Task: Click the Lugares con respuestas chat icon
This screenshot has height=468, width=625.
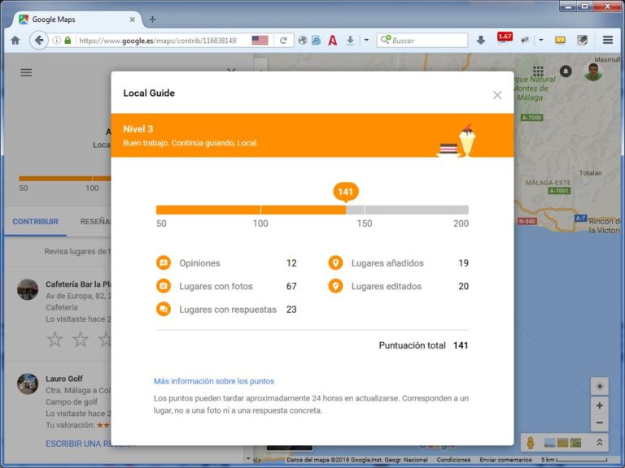Action: coord(164,309)
